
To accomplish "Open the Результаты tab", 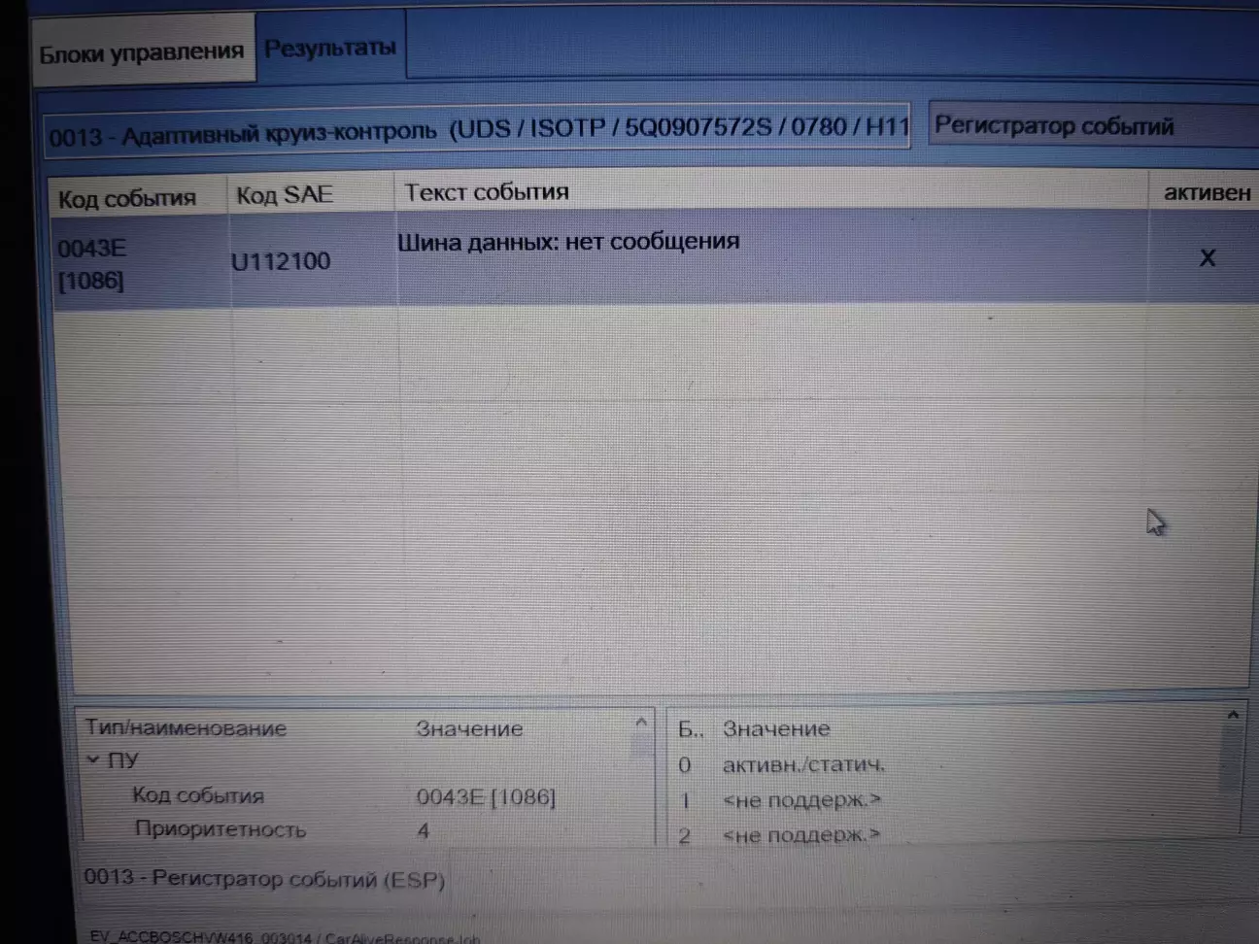I will pos(330,48).
